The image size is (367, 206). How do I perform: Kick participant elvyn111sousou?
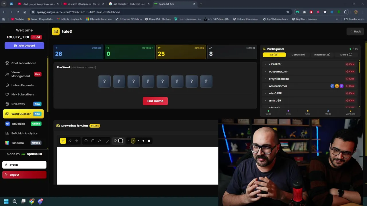pos(350,79)
